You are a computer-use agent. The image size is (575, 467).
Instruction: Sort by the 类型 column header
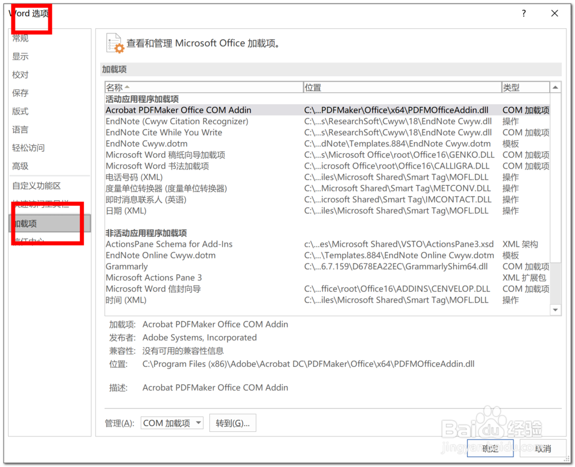[x=526, y=87]
